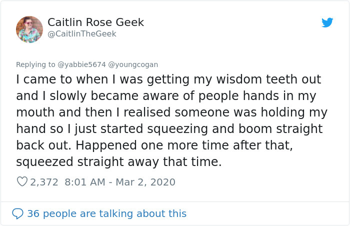Click the line starting "hand so I just started"
Screen dimensions: 350x226
169,129
